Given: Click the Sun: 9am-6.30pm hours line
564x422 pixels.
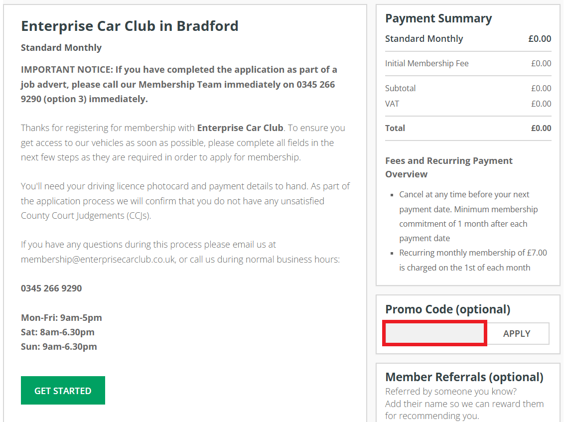Looking at the screenshot, I should (59, 346).
